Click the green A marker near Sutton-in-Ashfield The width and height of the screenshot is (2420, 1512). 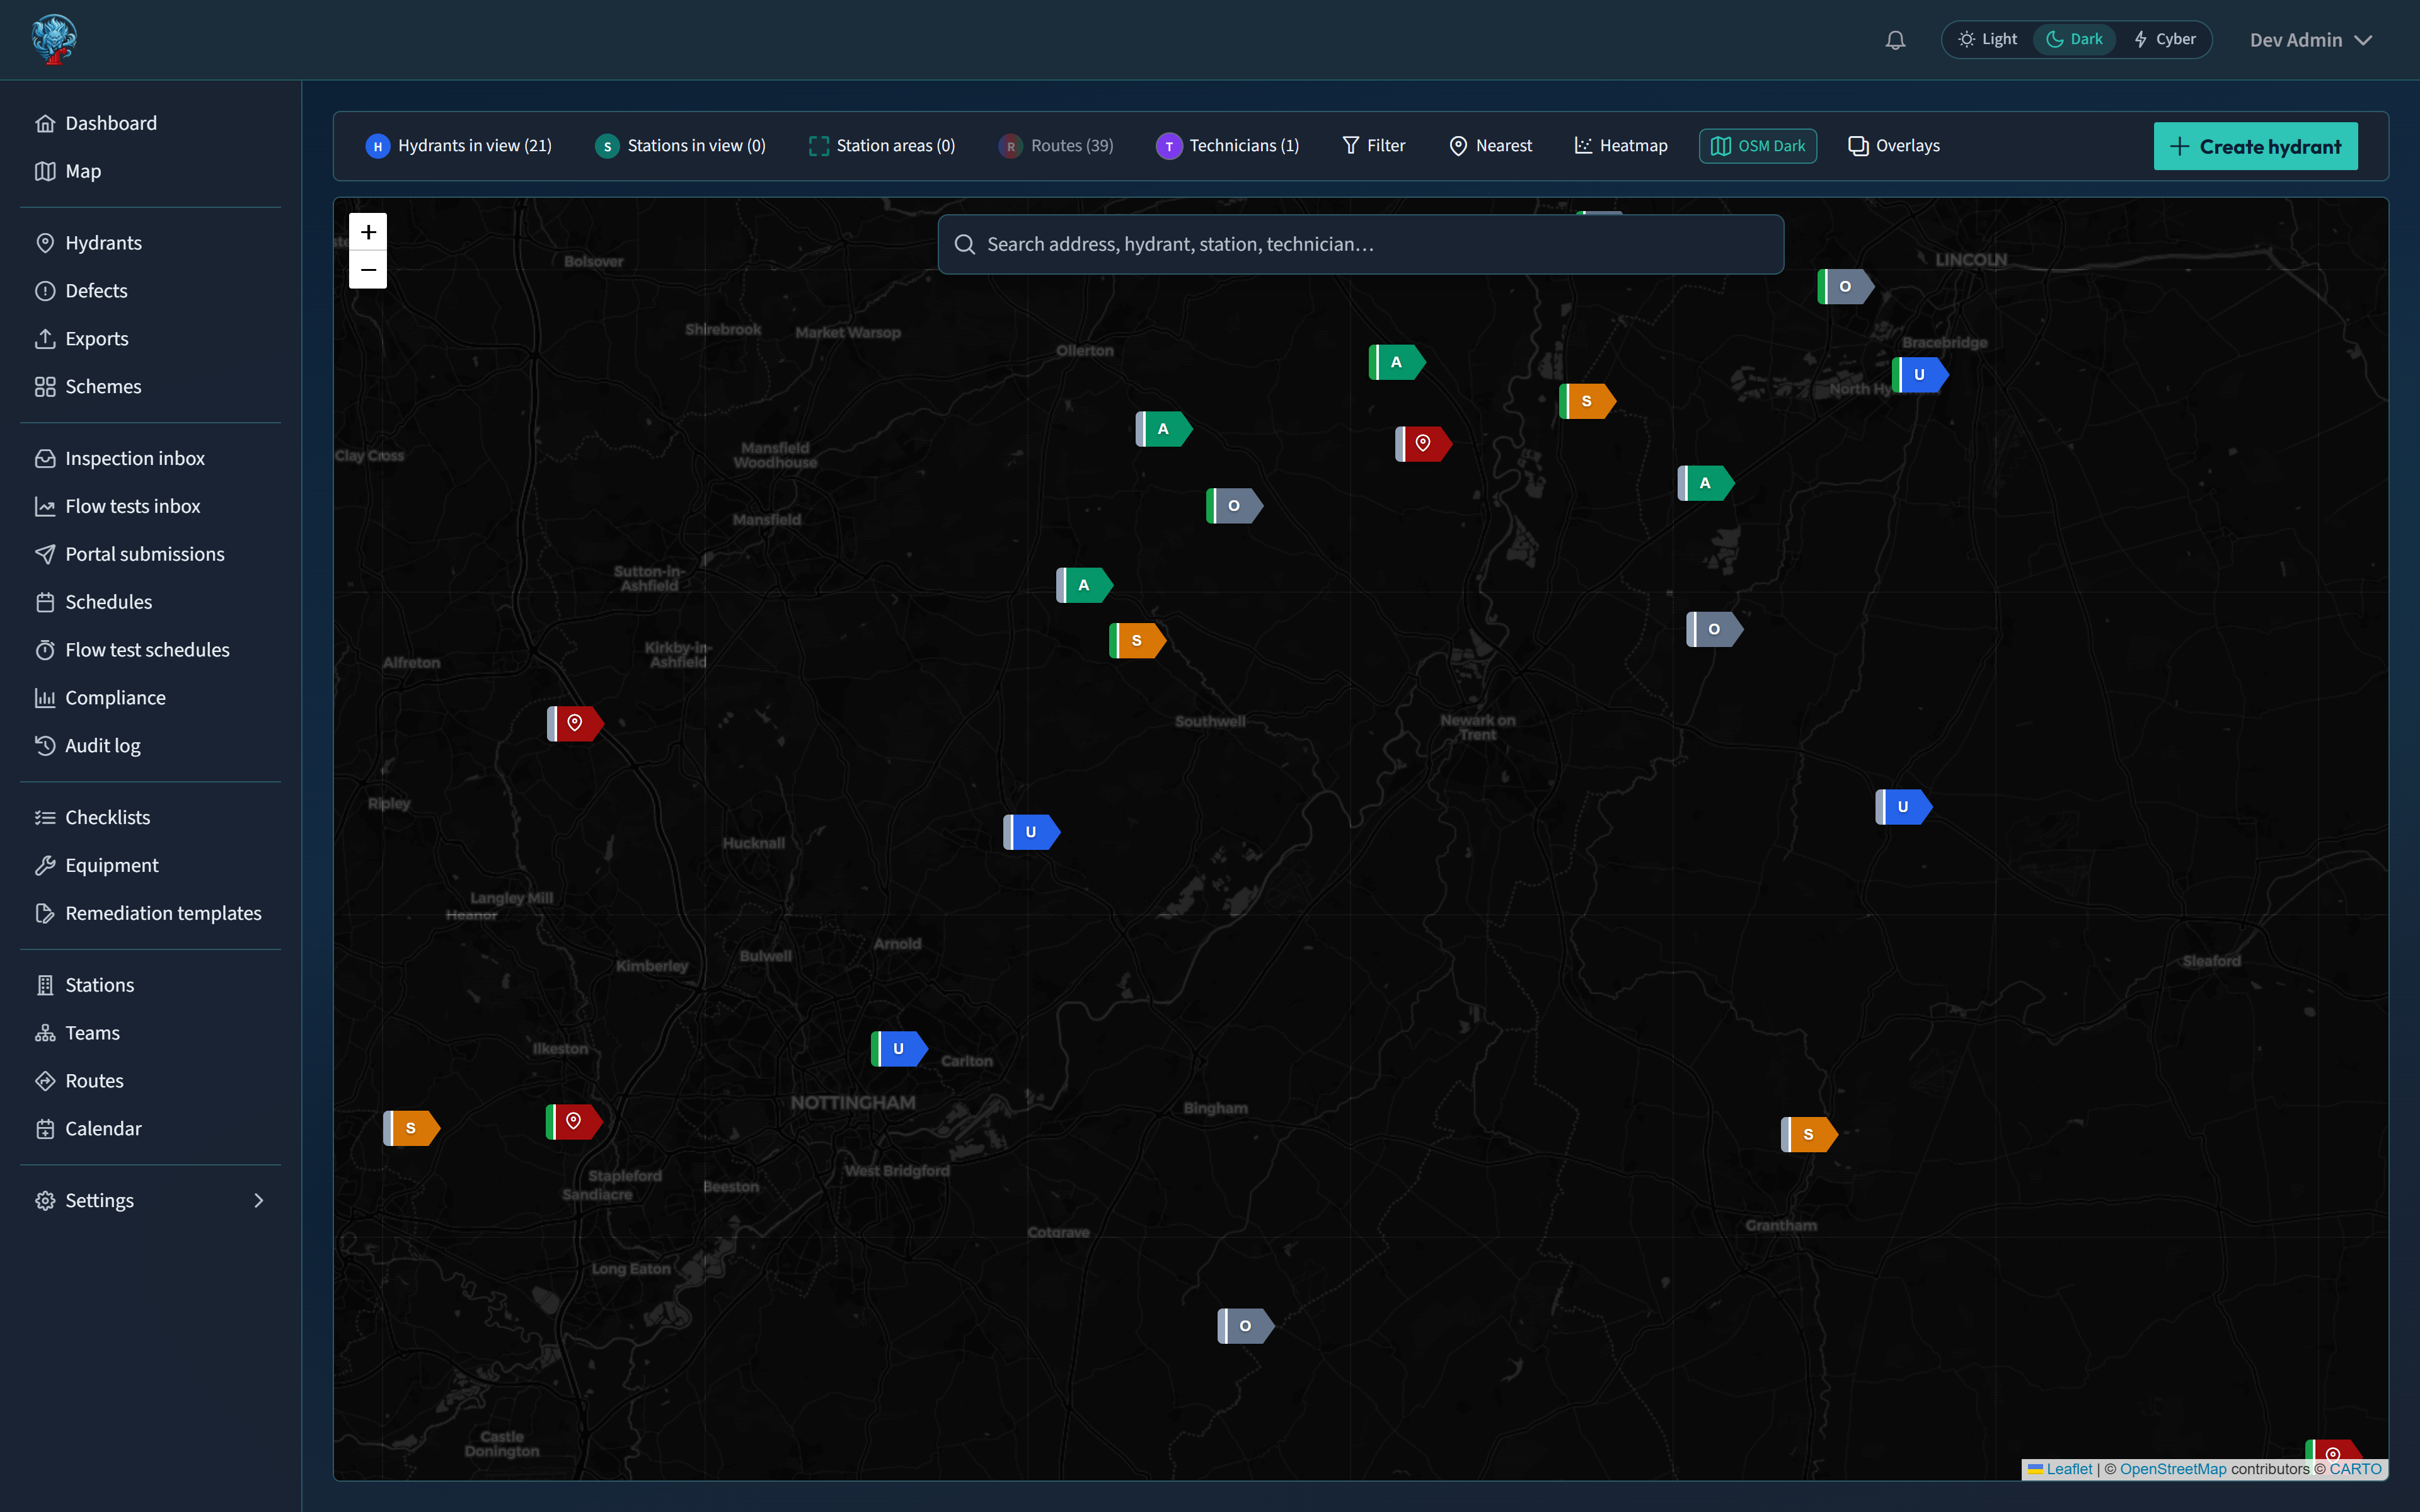coord(1084,585)
